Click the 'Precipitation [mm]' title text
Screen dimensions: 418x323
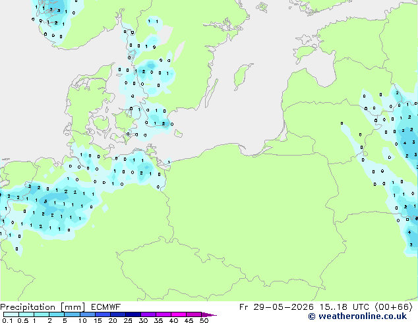pyautogui.click(x=43, y=307)
